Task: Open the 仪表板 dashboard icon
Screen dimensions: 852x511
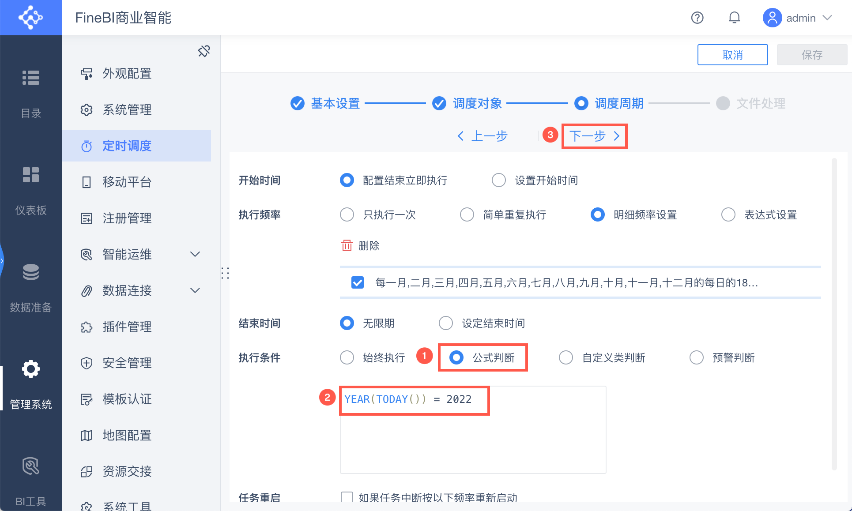Action: point(31,175)
